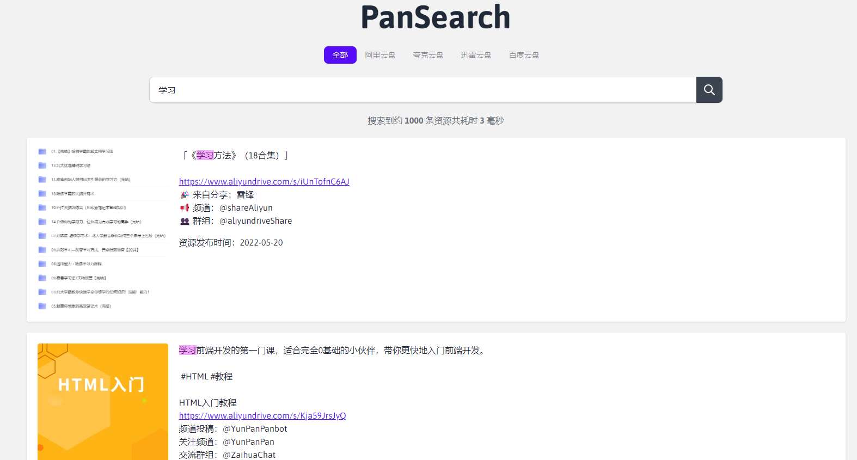Switch to the 夸克云盘 tab
This screenshot has height=460, width=857.
(x=428, y=55)
